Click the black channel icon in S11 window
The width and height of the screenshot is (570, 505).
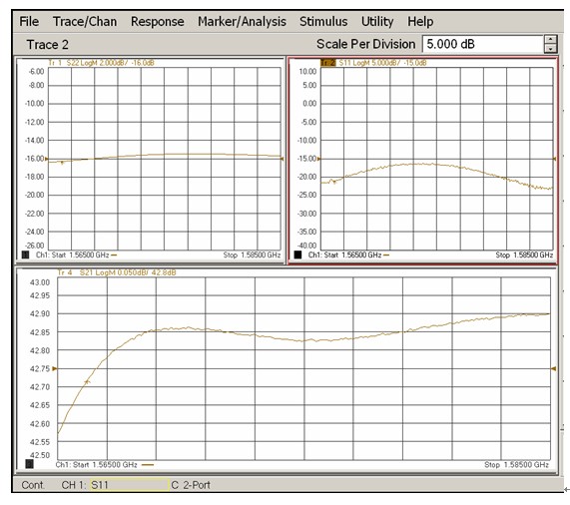pos(297,254)
